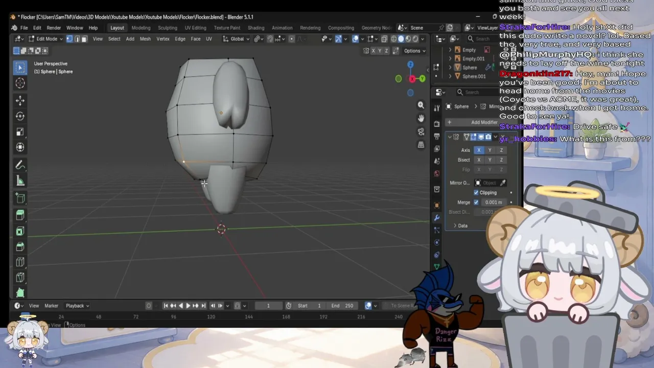Choose the Bevel tool

(20, 246)
